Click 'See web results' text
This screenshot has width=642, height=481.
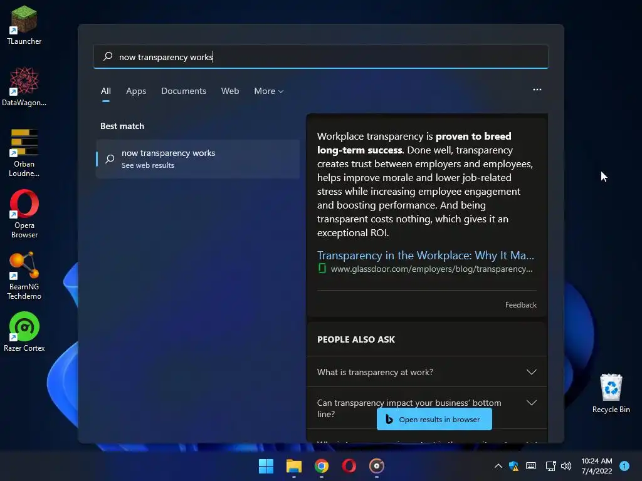pyautogui.click(x=148, y=165)
